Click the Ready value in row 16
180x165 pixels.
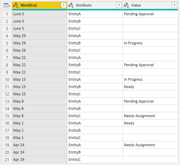[x=129, y=123]
